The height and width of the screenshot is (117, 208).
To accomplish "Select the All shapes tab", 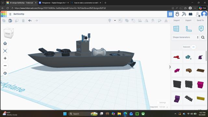I will coord(193,47).
